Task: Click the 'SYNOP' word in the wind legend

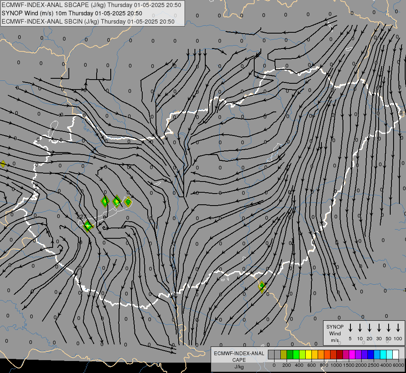Action: [335, 327]
